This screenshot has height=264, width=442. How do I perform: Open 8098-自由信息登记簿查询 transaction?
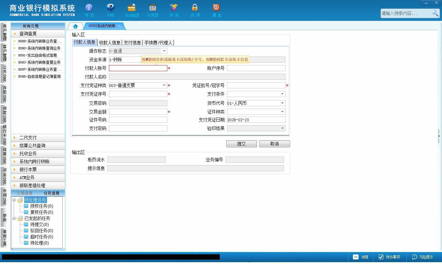(x=39, y=76)
